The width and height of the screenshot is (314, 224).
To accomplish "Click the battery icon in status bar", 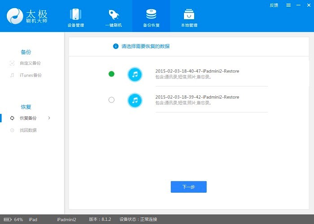I will [x=7, y=220].
